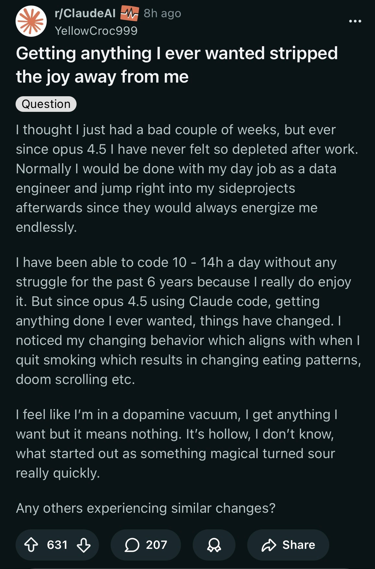The height and width of the screenshot is (569, 375).
Task: Click the 'Any others experiencing similar changes?' line
Action: (146, 508)
